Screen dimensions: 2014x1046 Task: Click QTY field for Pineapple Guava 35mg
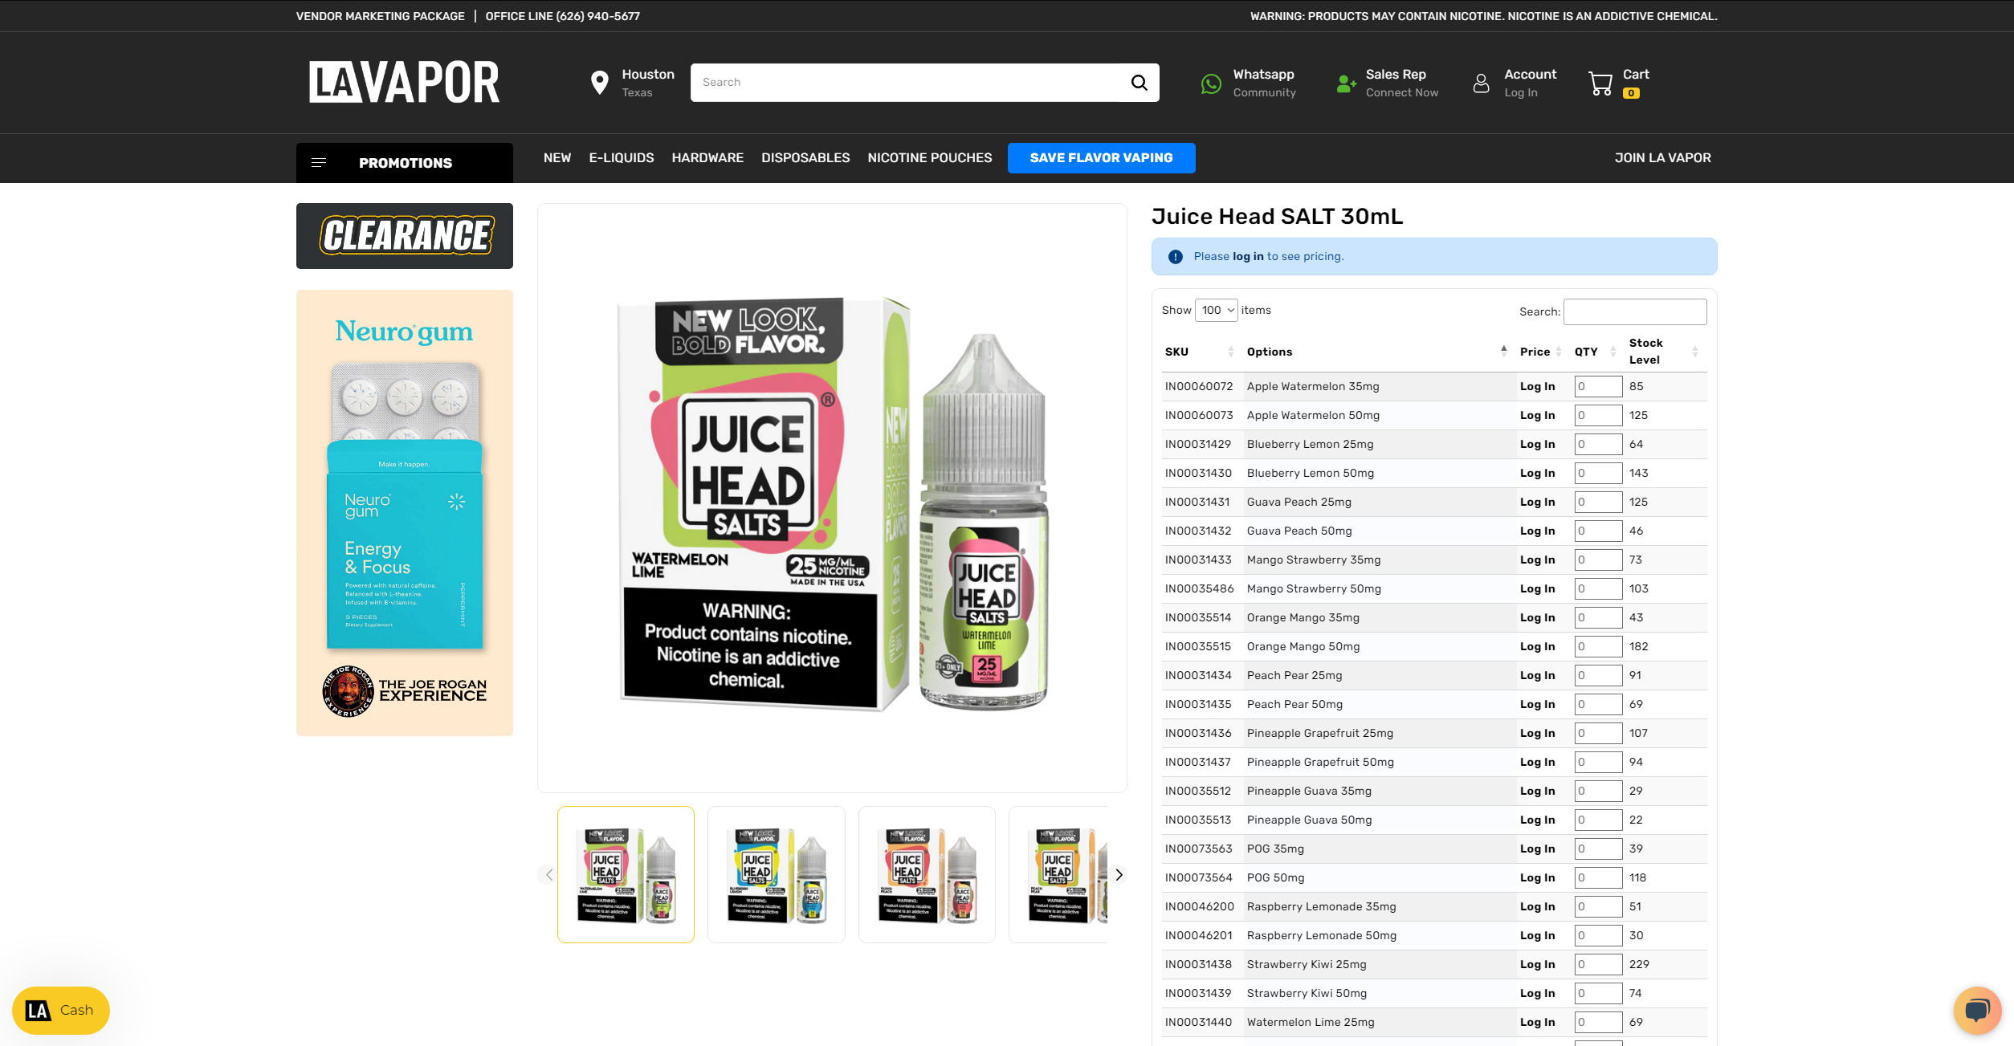[1598, 792]
